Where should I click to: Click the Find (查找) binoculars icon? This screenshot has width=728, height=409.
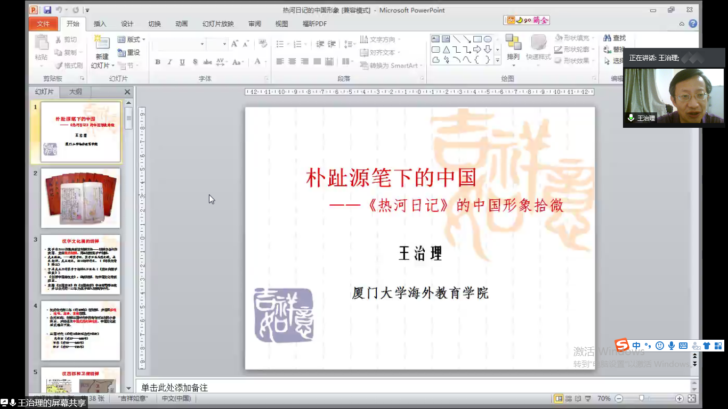click(607, 38)
